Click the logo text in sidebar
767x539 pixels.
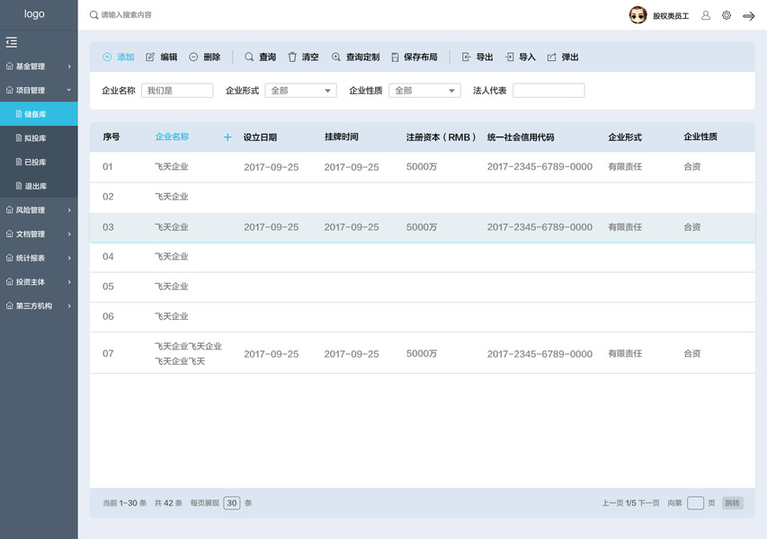(x=34, y=14)
